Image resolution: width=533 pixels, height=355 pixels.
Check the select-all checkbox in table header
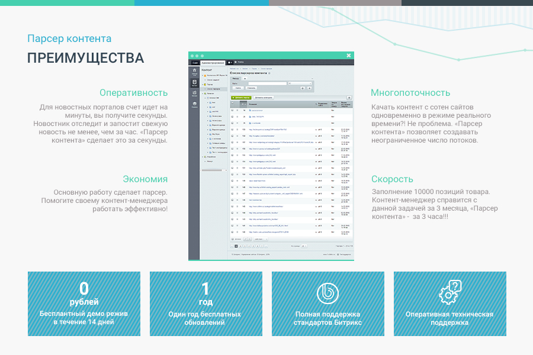(x=233, y=102)
